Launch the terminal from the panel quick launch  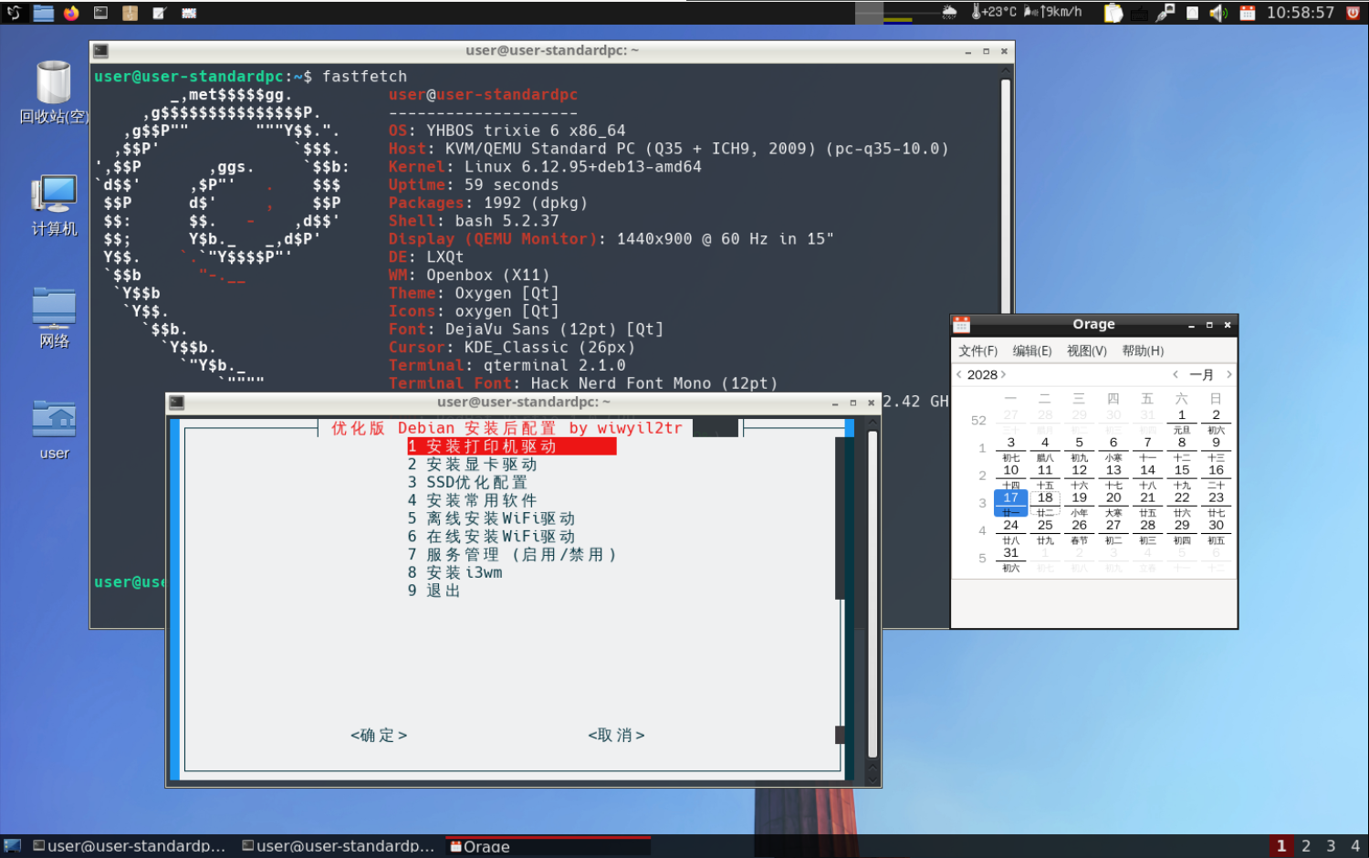click(x=100, y=13)
